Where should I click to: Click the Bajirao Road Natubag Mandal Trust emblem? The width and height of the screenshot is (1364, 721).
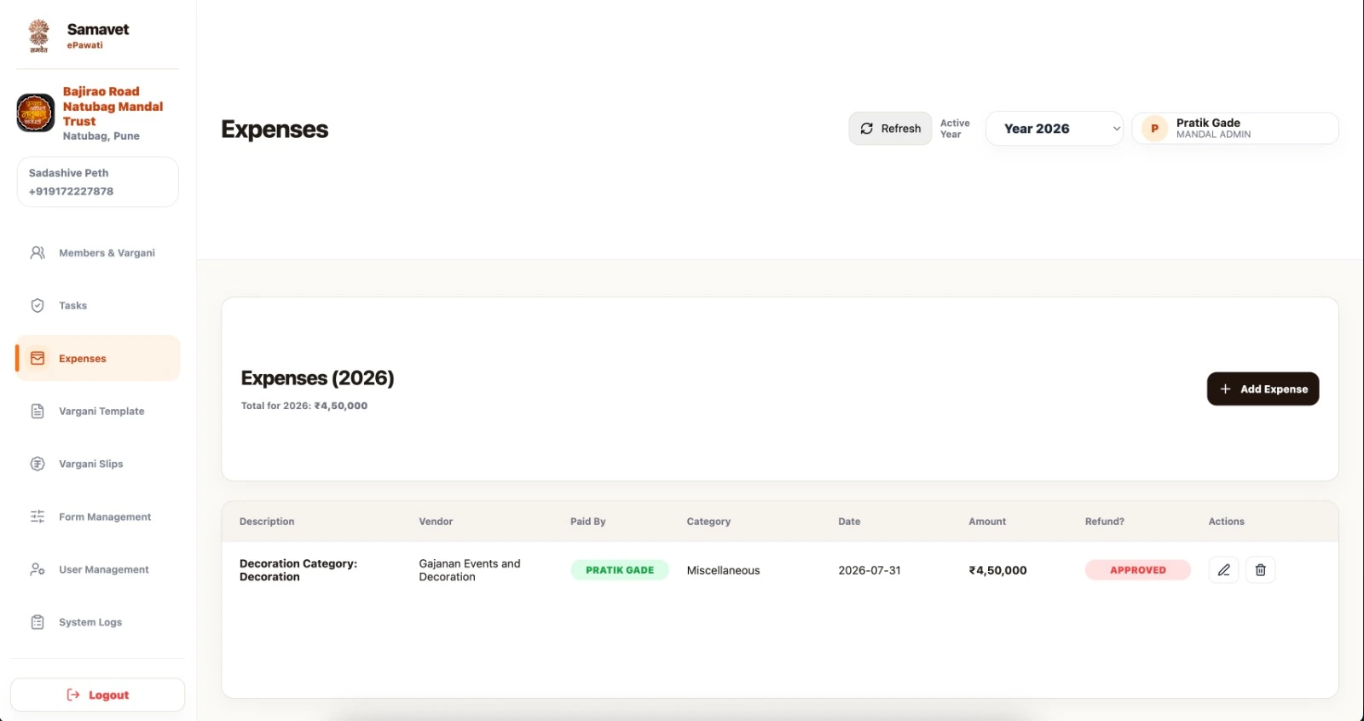36,112
